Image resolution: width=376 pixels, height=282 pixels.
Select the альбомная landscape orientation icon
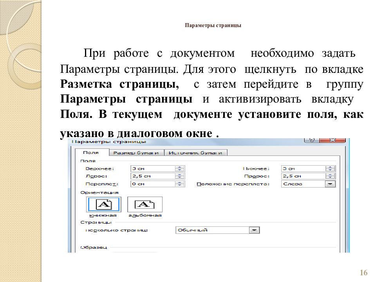coord(145,204)
